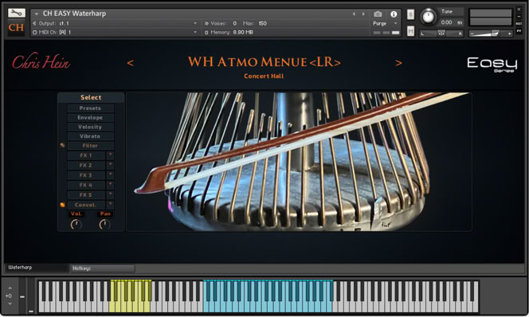Go to previous patch with left arrow
This screenshot has height=317, width=529.
131,63
